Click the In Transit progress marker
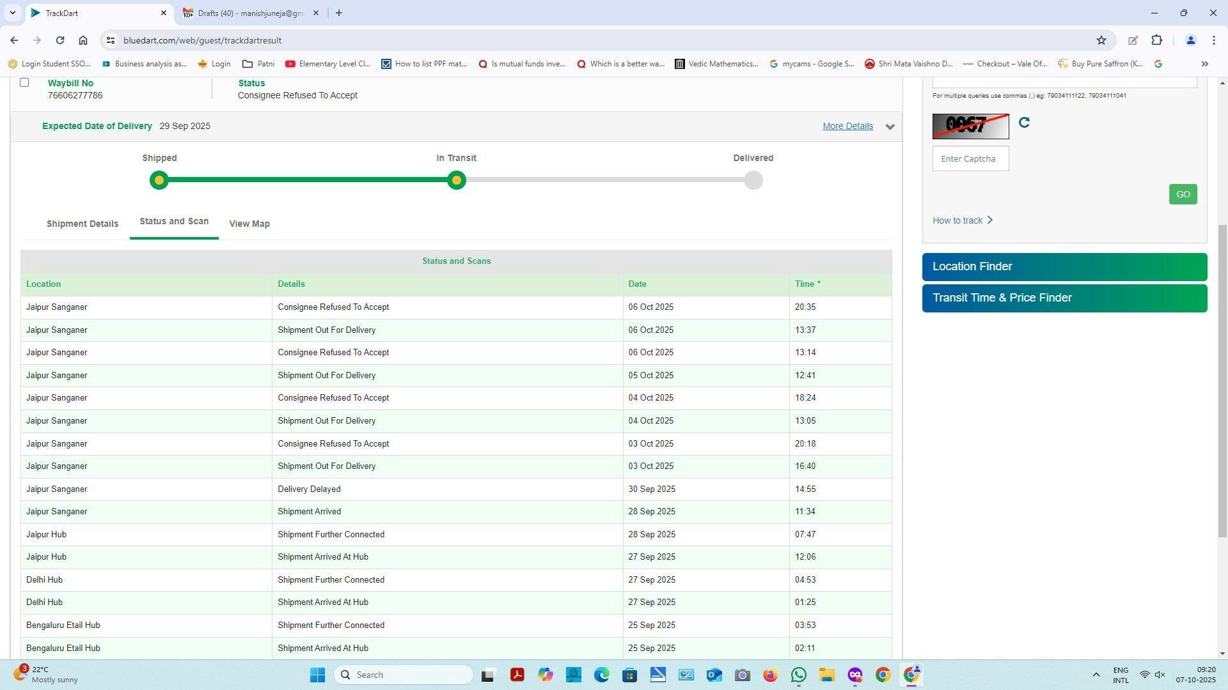This screenshot has height=690, width=1228. coord(456,180)
